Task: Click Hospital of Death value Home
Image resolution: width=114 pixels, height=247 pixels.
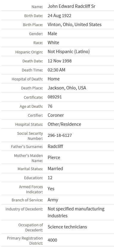Action: coord(54,79)
